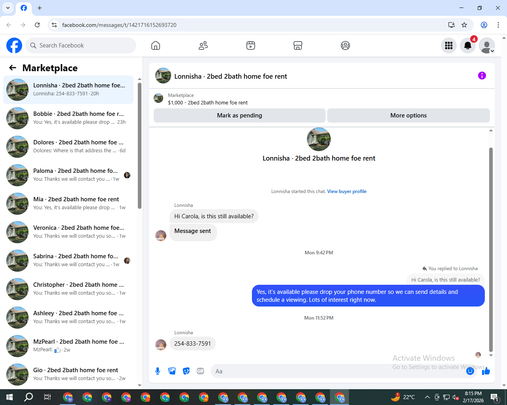Viewport: 507px width, 405px height.
Task: Open the Dolores conversation
Action: pos(68,147)
